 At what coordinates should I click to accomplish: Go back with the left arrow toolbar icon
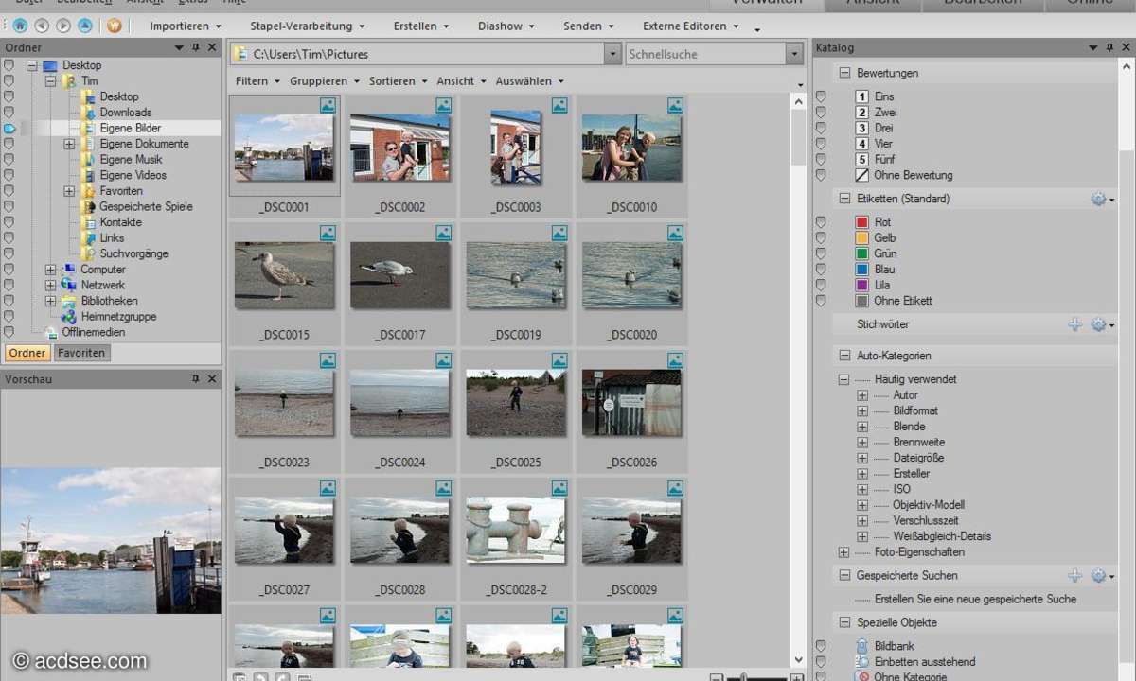point(42,26)
